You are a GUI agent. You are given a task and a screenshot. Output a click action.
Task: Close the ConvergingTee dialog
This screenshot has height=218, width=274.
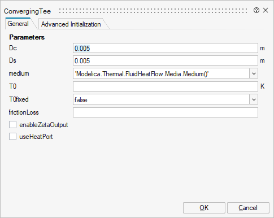[266, 10]
